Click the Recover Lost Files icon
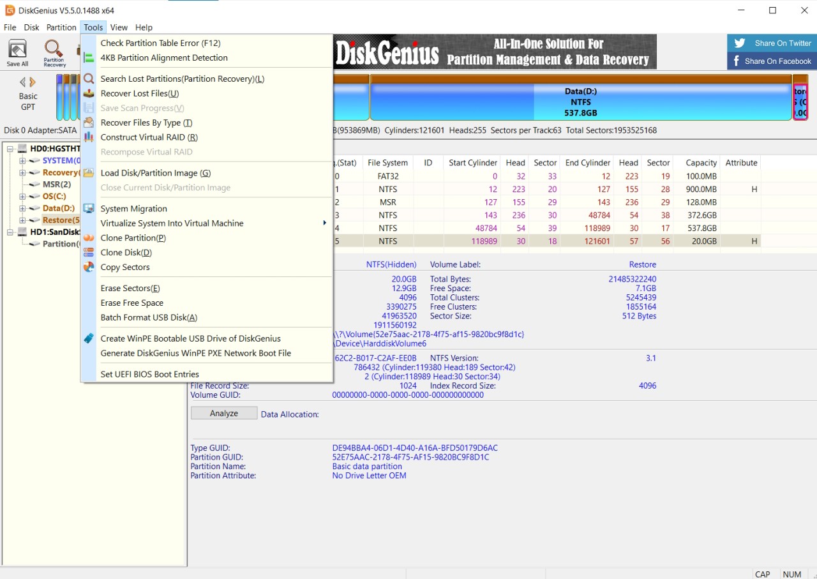817x579 pixels. click(x=89, y=94)
